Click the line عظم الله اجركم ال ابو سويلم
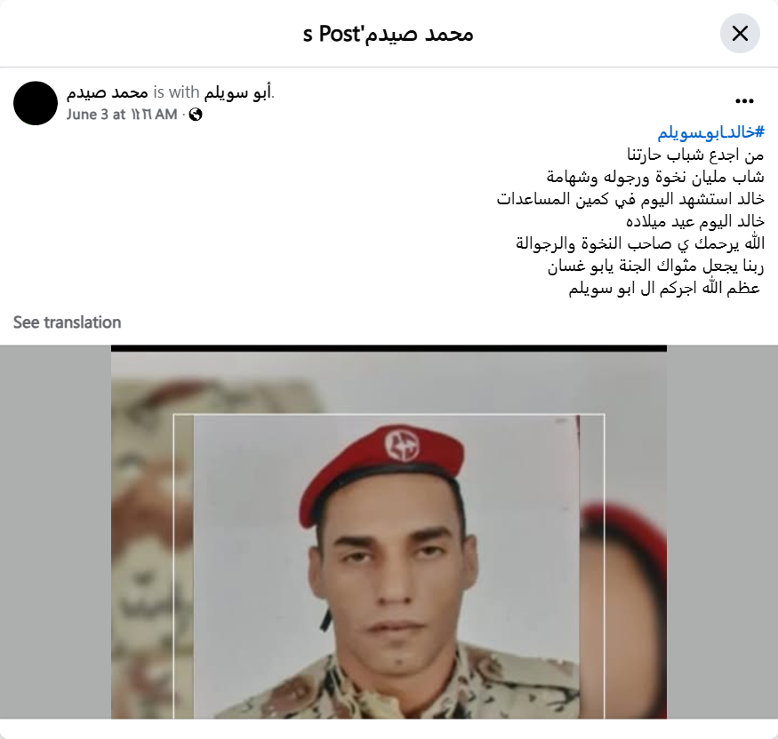The image size is (778, 739). (664, 288)
